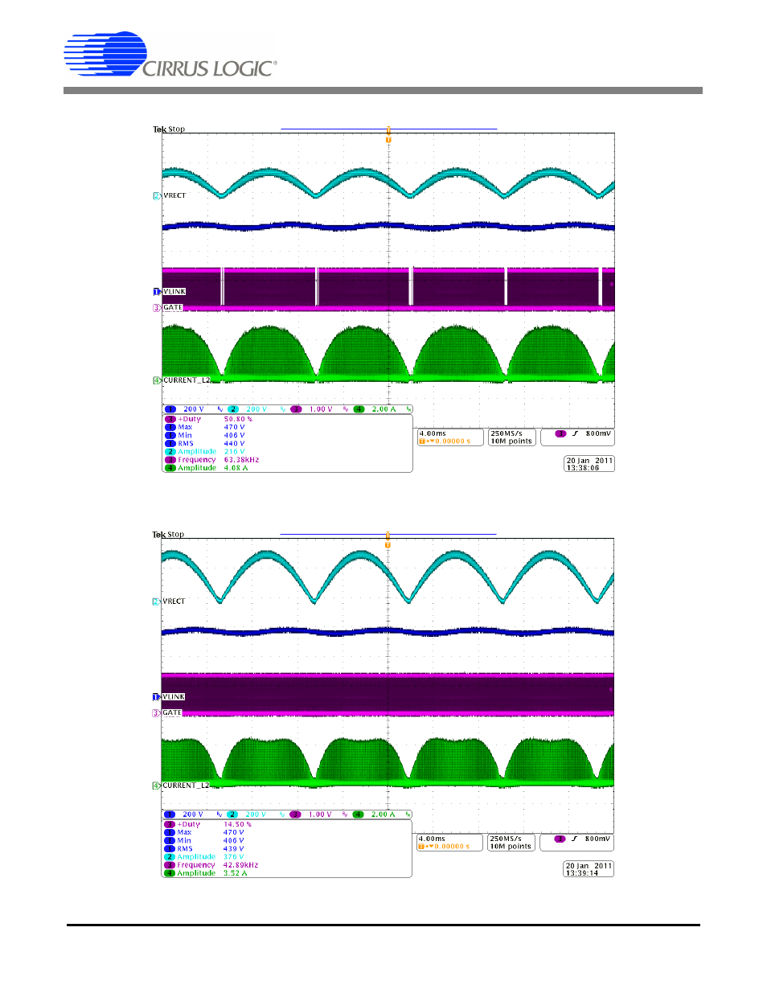Click the "Frequency 63.38kHz" measurement

212,460
